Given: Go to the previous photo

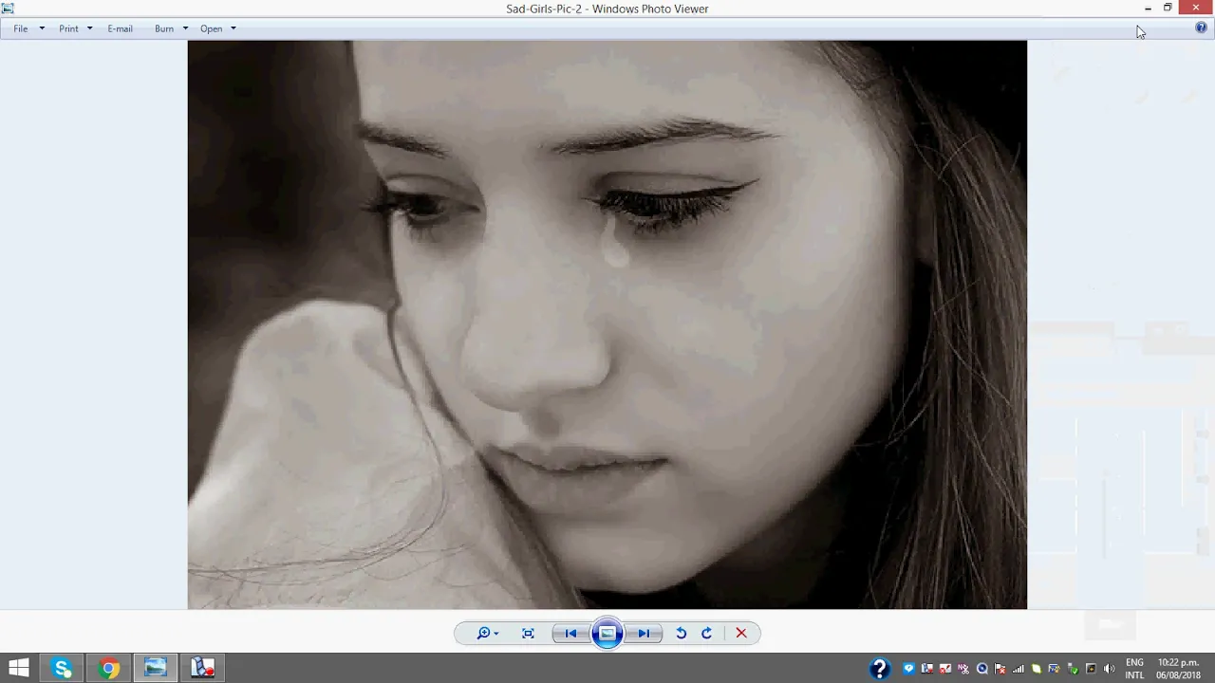Looking at the screenshot, I should [x=571, y=634].
